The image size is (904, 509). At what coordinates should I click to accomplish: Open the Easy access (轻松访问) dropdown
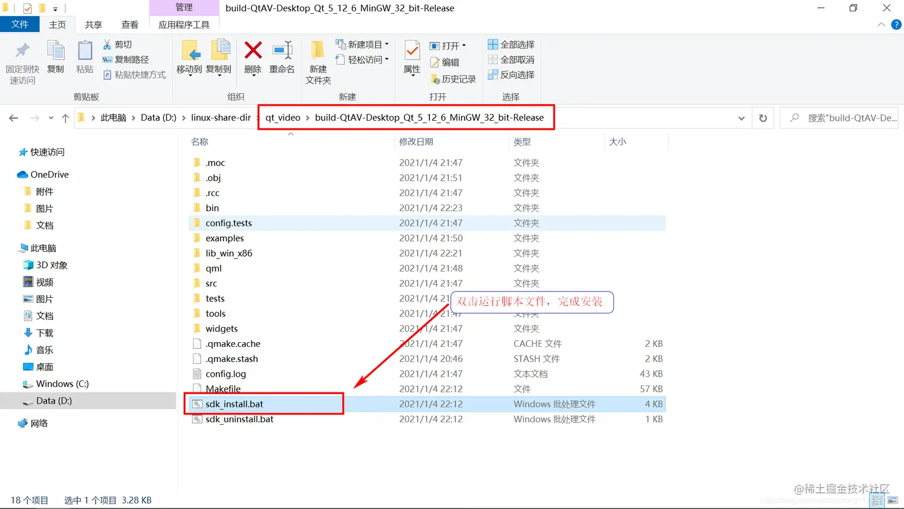coord(362,60)
